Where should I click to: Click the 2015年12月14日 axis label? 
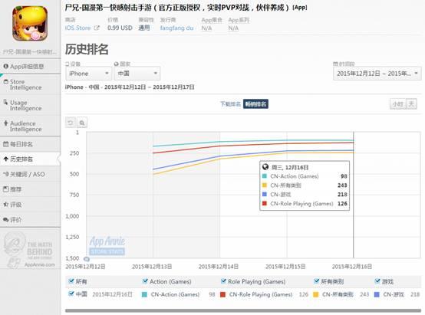click(x=219, y=267)
